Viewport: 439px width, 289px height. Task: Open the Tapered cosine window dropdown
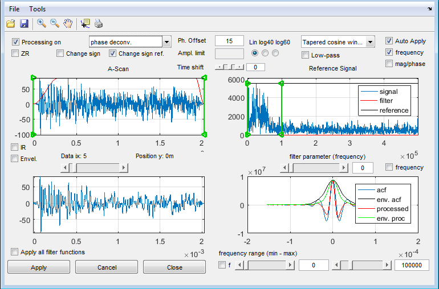338,42
